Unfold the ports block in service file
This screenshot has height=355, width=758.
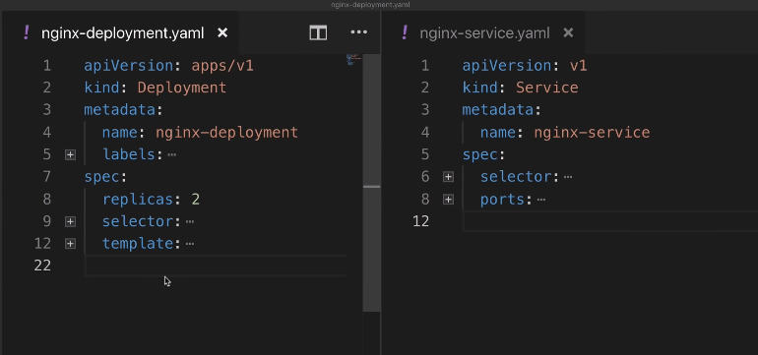click(448, 199)
